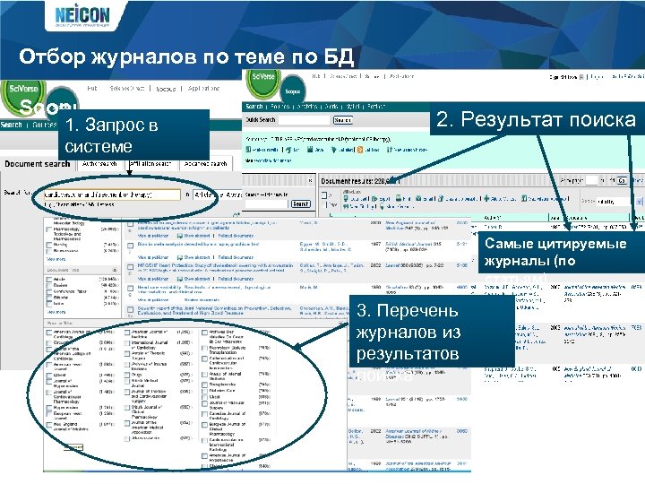Click the green plus Add to list icon
The image size is (645, 484).
point(486,198)
